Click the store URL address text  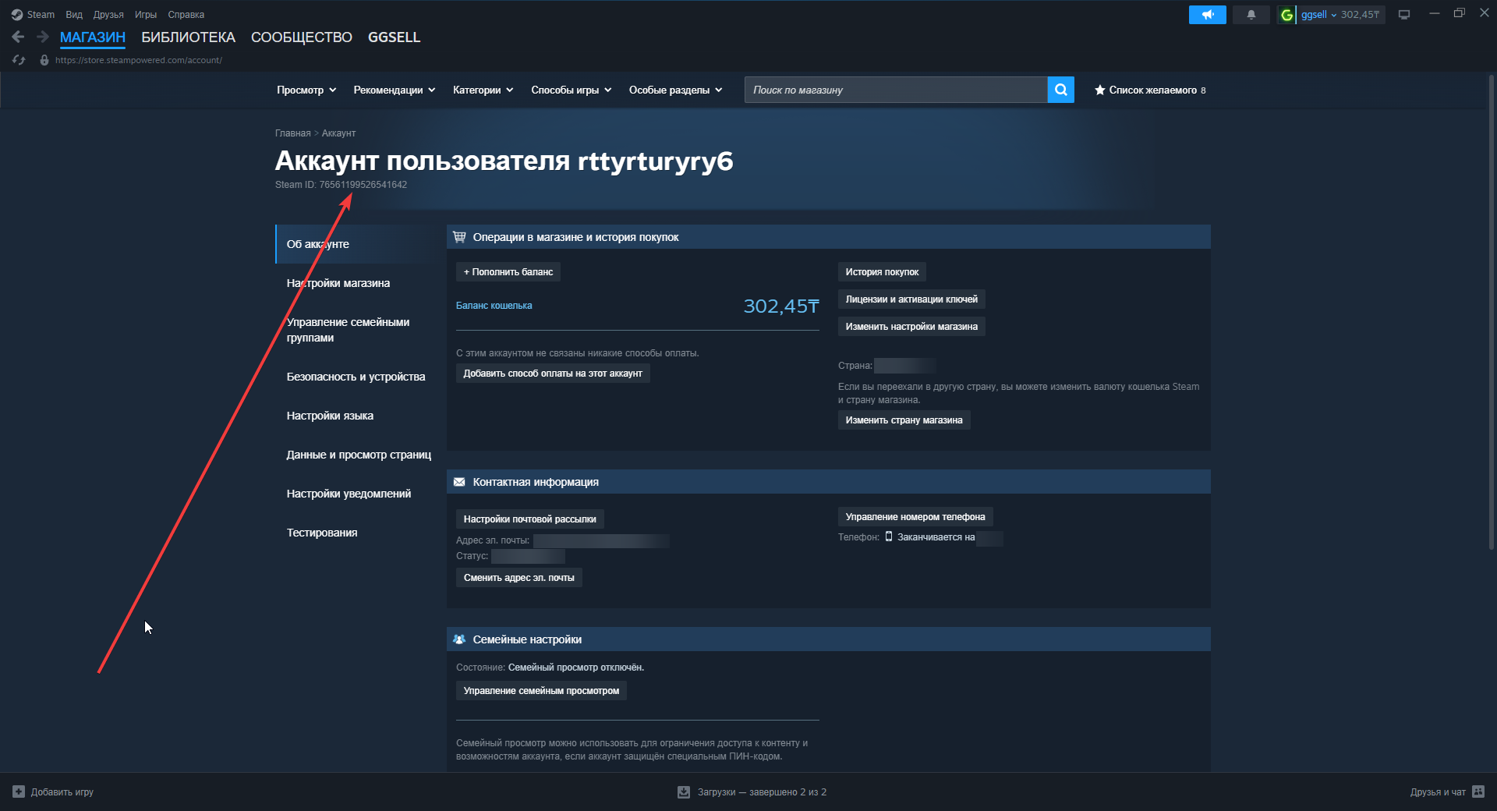pos(139,60)
